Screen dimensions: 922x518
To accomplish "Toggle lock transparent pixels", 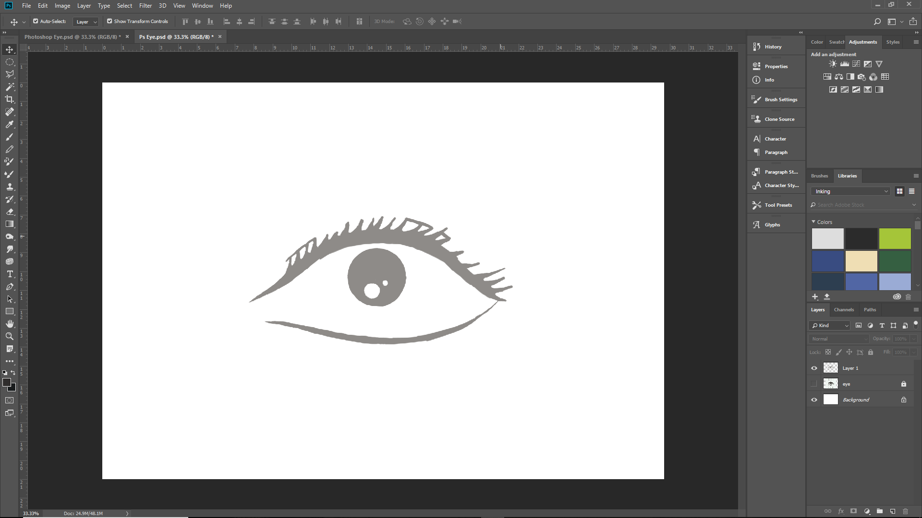I will [x=828, y=352].
